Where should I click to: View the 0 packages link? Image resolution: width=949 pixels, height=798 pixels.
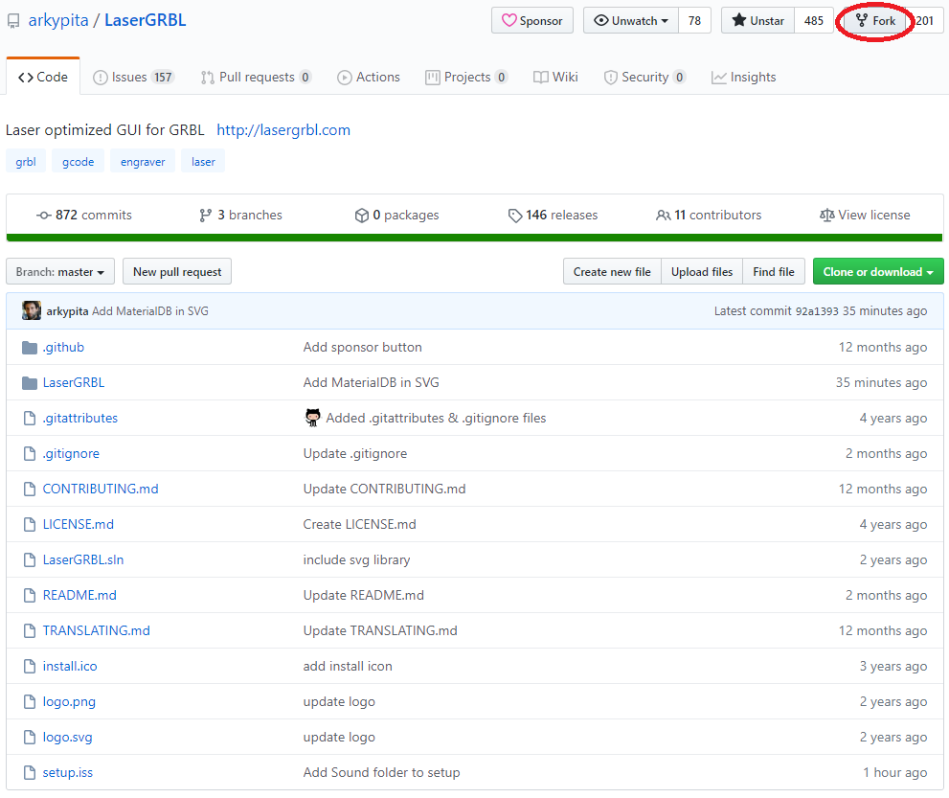click(x=397, y=215)
